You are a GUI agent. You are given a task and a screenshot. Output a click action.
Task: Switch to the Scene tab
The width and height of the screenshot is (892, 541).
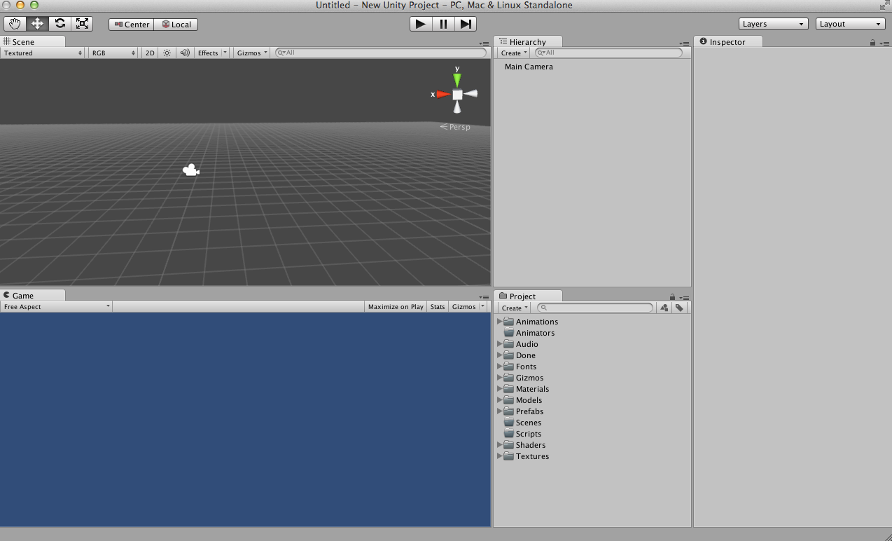tap(33, 41)
